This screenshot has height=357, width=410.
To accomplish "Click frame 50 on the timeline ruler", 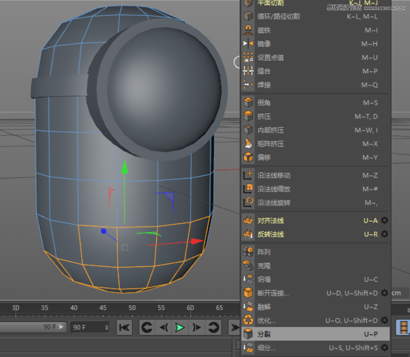I will (132, 308).
